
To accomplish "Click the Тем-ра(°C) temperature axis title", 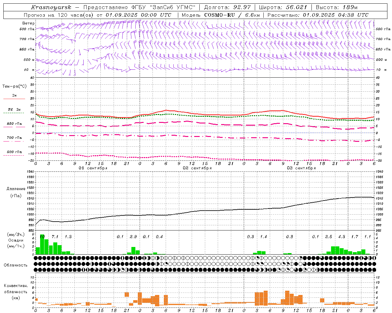I will pyautogui.click(x=14, y=87).
